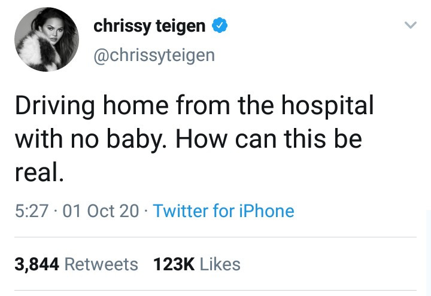431x296 pixels.
Task: Click the 5:27 timestamp
Action: click(32, 211)
